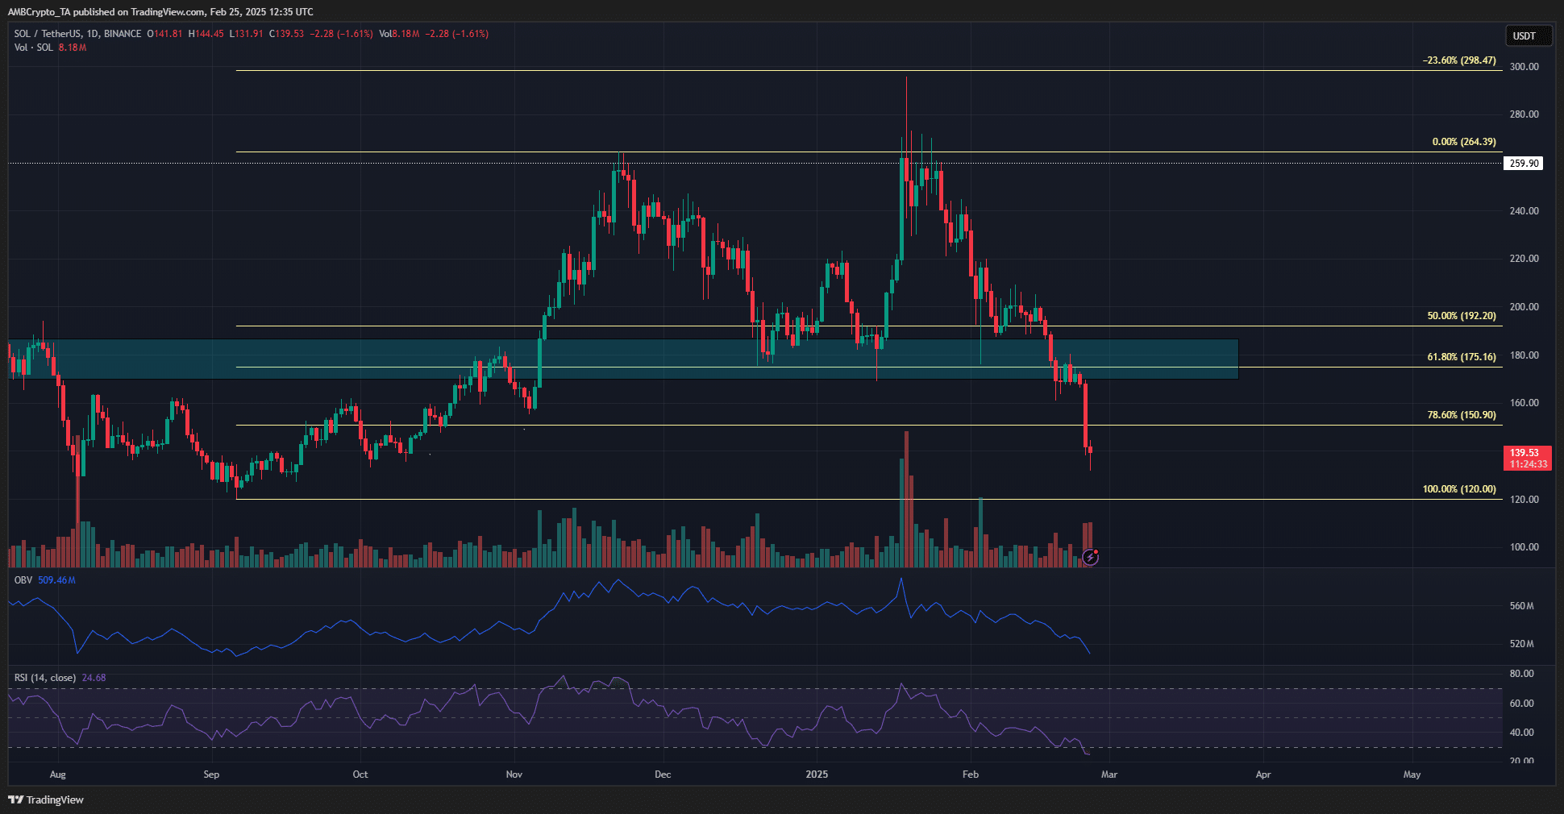This screenshot has height=814, width=1564.
Task: Click the 220.00 price axis label
Action: pos(1524,259)
